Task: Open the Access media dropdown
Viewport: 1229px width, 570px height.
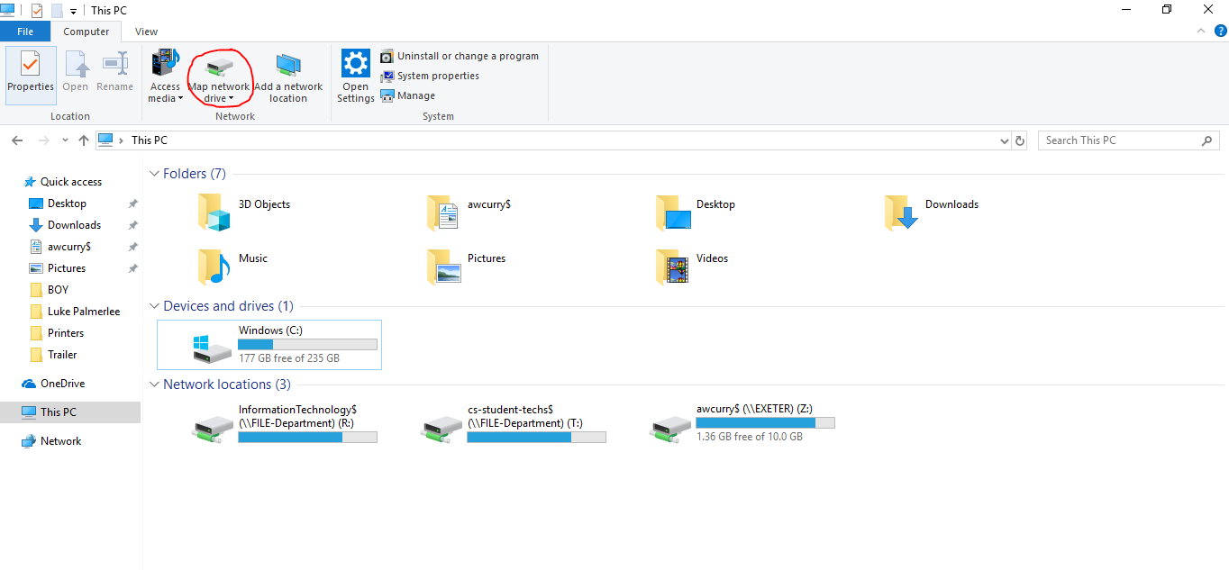Action: (166, 76)
